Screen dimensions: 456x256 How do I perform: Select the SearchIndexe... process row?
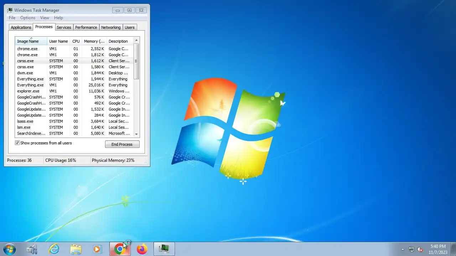74,133
